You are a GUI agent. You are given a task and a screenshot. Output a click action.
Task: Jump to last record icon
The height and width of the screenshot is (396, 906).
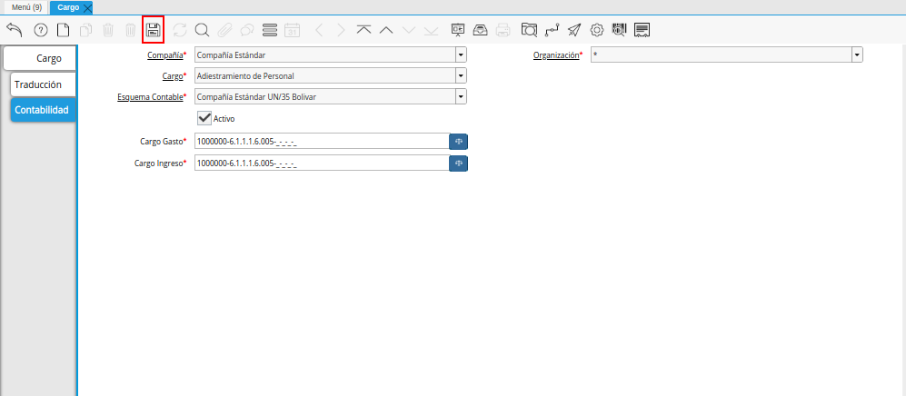[x=431, y=30]
